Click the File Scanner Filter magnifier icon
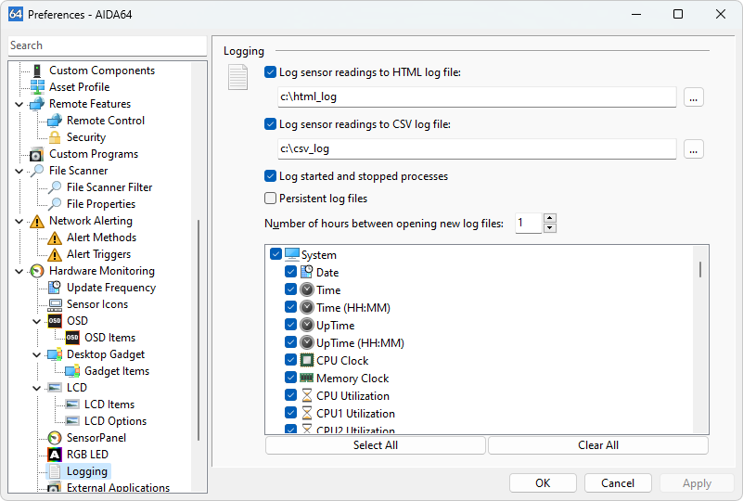 point(55,187)
